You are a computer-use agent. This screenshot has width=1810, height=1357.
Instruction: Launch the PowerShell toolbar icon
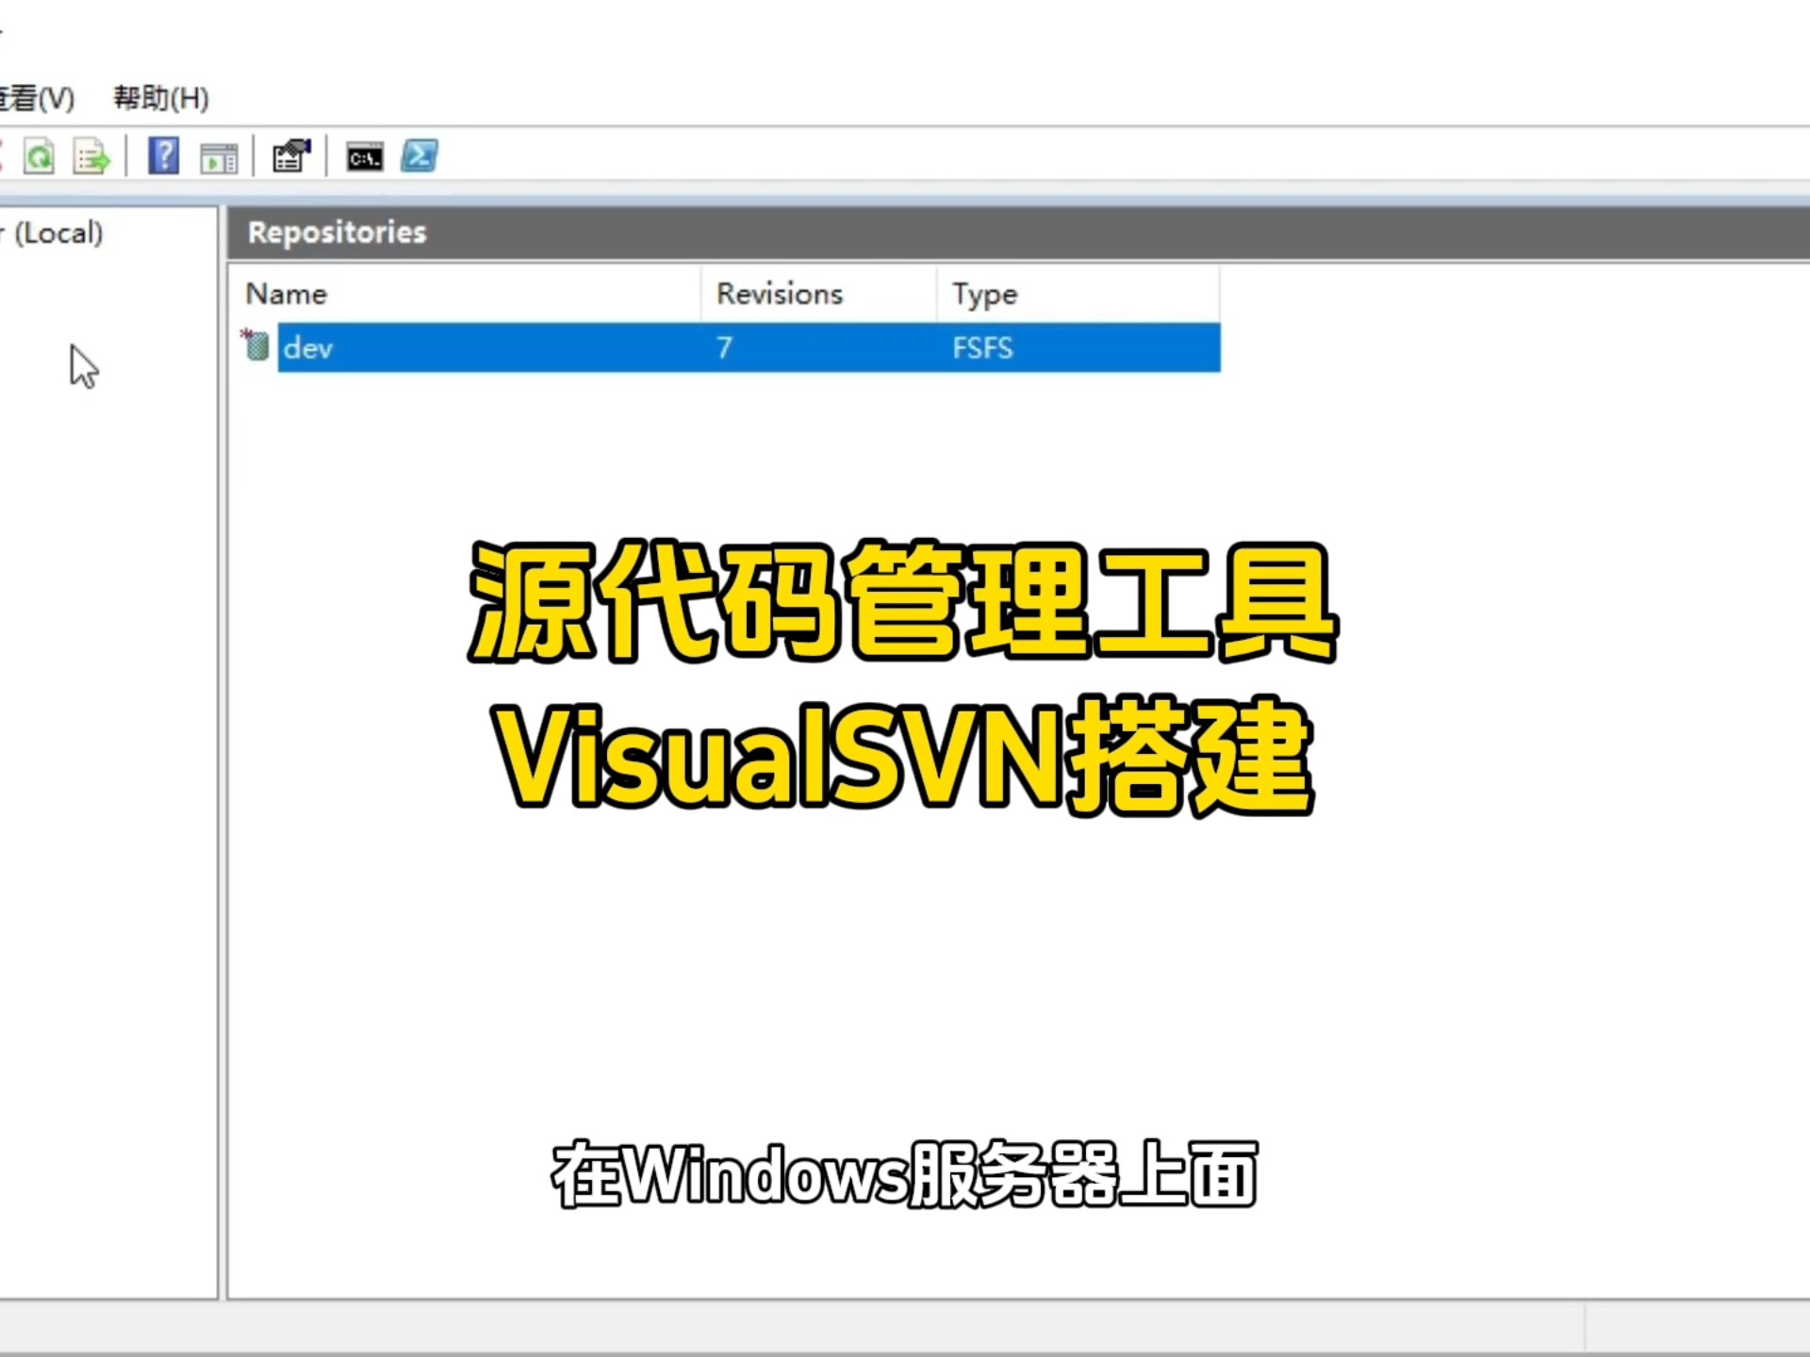(420, 155)
